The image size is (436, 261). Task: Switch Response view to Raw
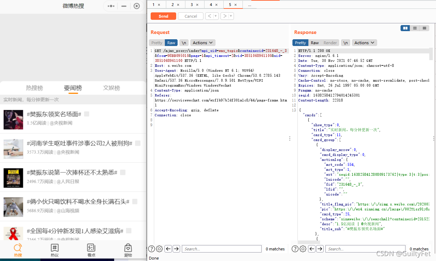[315, 43]
